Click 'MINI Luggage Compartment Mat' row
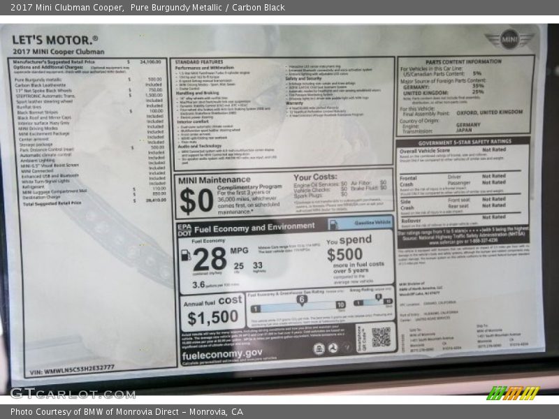 94,191
